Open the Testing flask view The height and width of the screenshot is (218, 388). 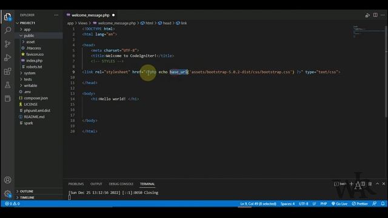click(7, 85)
